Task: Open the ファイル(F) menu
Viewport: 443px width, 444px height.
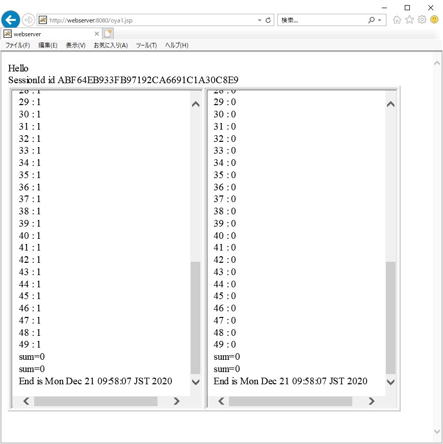Action: click(x=17, y=45)
